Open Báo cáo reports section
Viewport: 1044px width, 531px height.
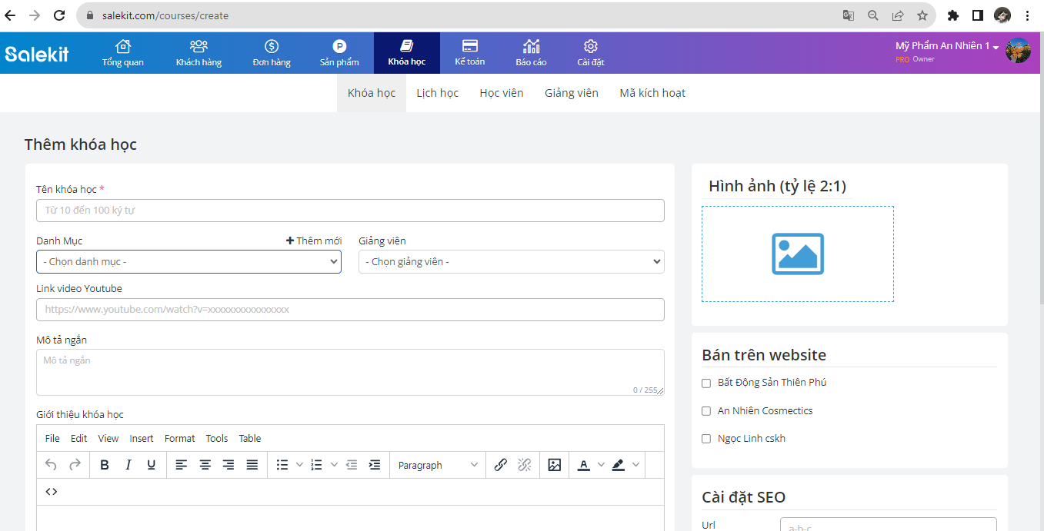(x=531, y=53)
